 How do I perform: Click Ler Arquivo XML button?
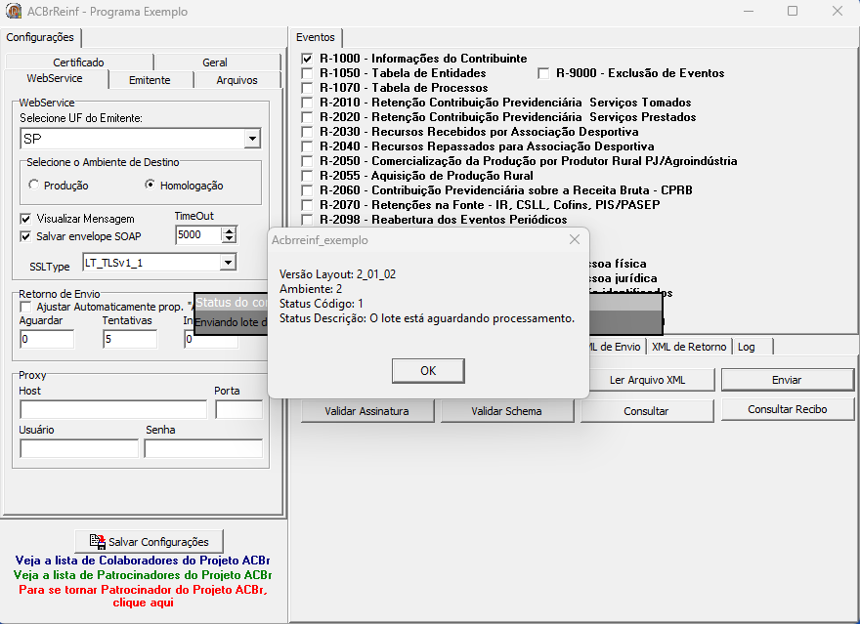click(652, 380)
